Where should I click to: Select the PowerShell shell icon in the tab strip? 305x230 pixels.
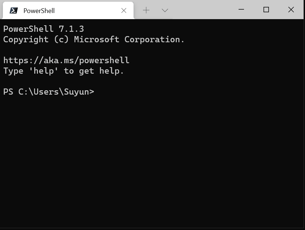(13, 10)
